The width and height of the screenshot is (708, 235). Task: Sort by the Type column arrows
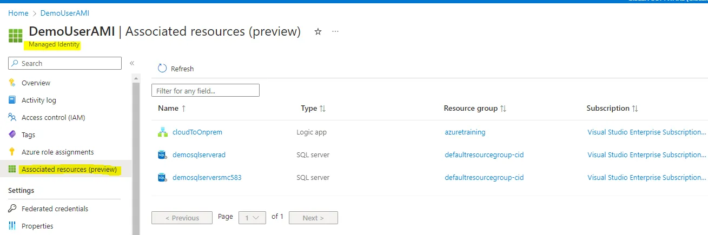tap(322, 109)
